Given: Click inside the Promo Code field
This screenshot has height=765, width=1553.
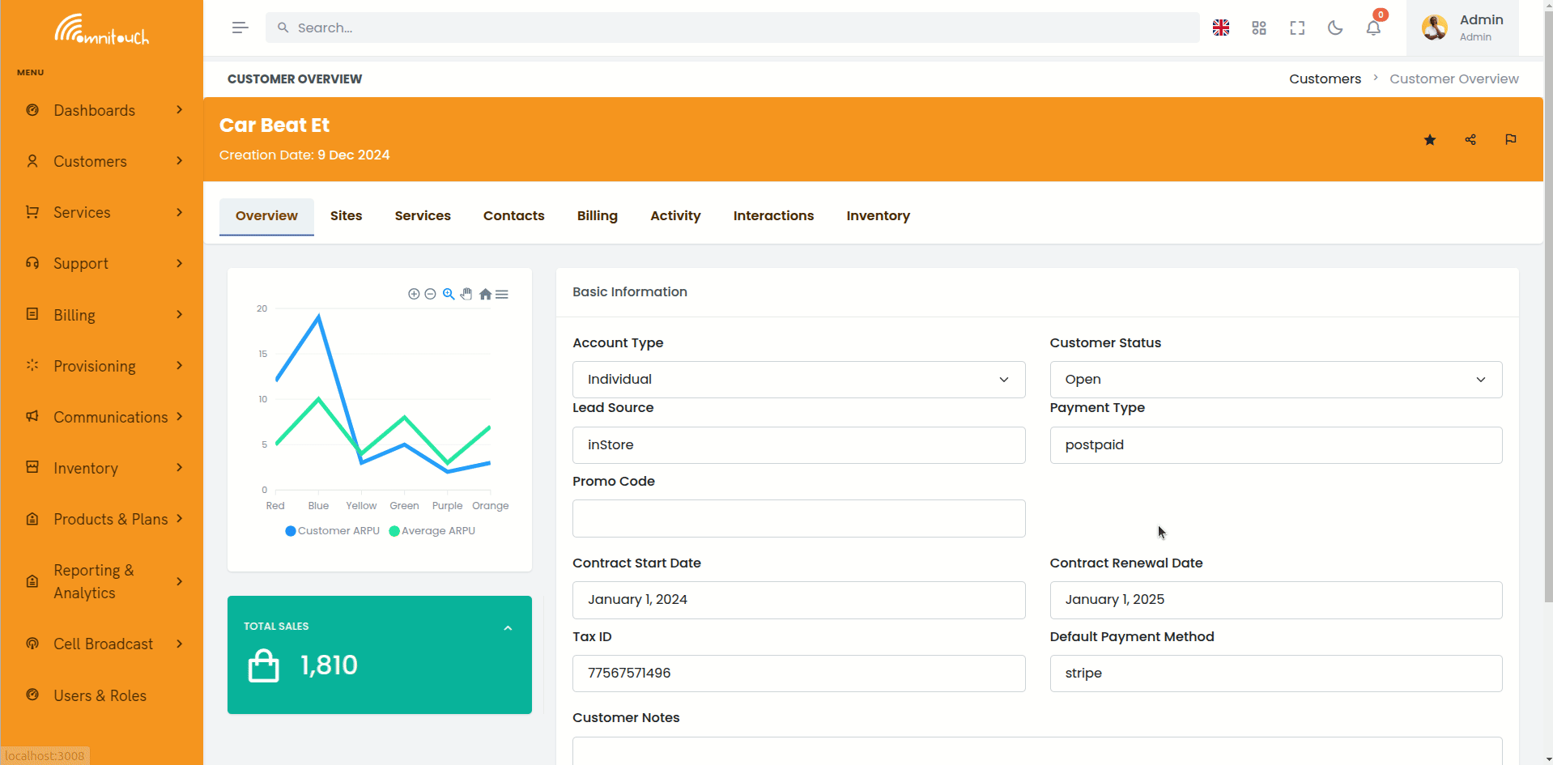Looking at the screenshot, I should [798, 518].
